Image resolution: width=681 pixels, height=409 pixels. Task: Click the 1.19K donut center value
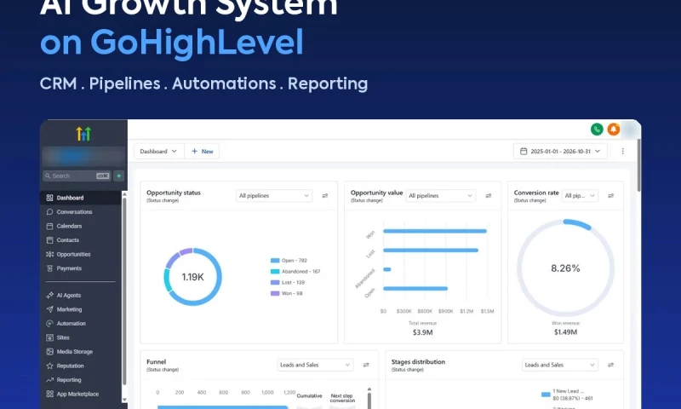pos(192,277)
